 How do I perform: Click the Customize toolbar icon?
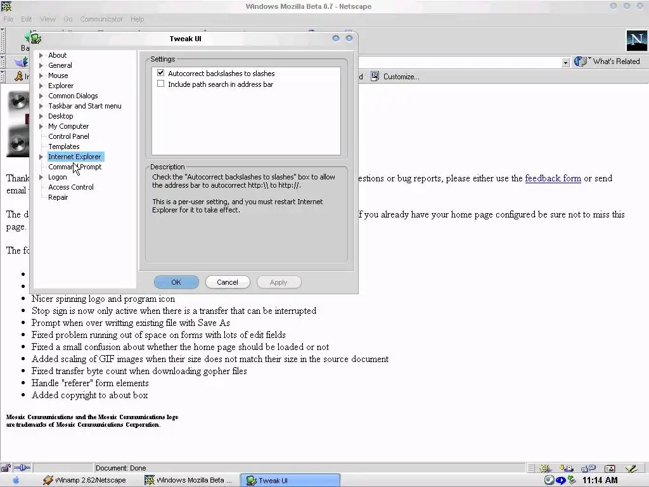375,76
